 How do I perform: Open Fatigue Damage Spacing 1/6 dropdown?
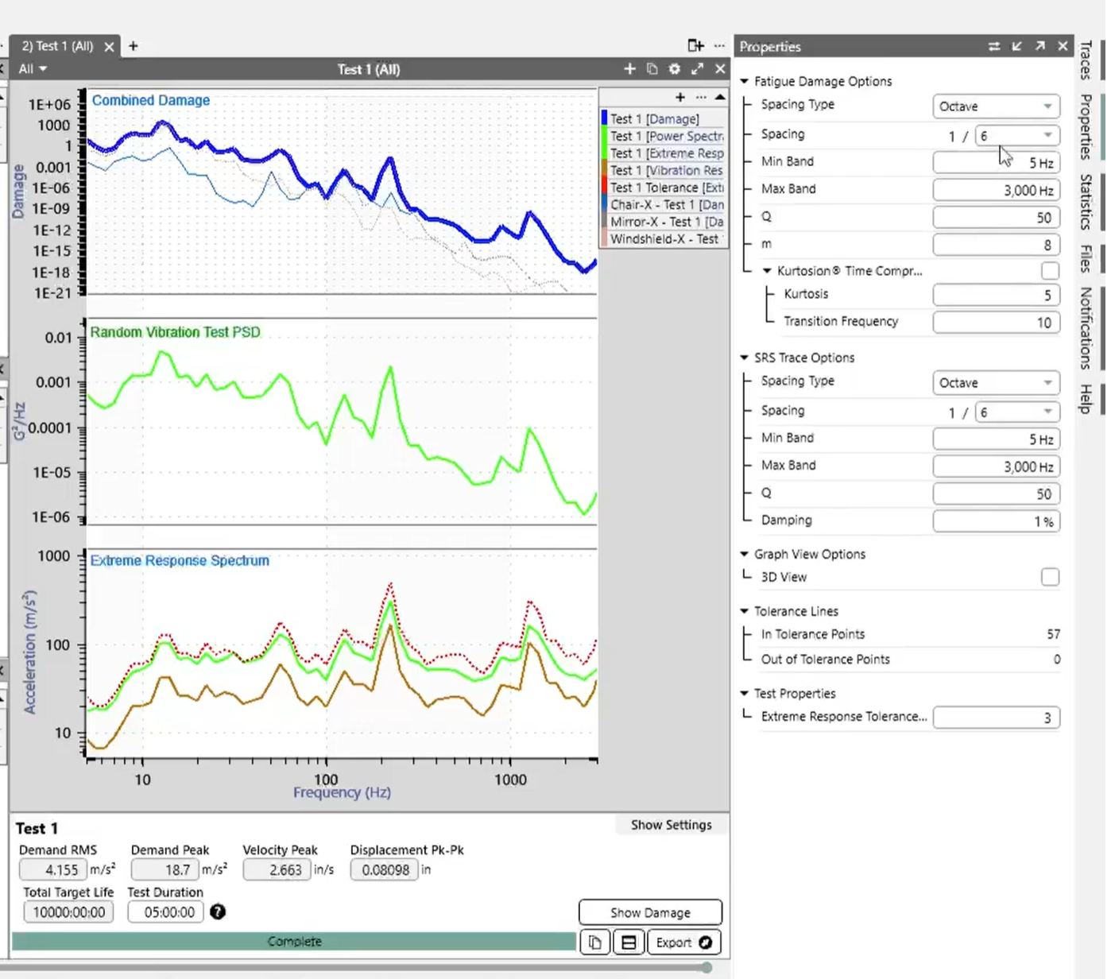[x=1017, y=136]
